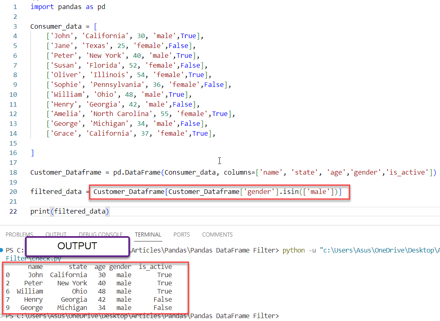440x321 pixels.
Task: Click the OUTPUT label box above the terminal
Action: click(x=77, y=246)
